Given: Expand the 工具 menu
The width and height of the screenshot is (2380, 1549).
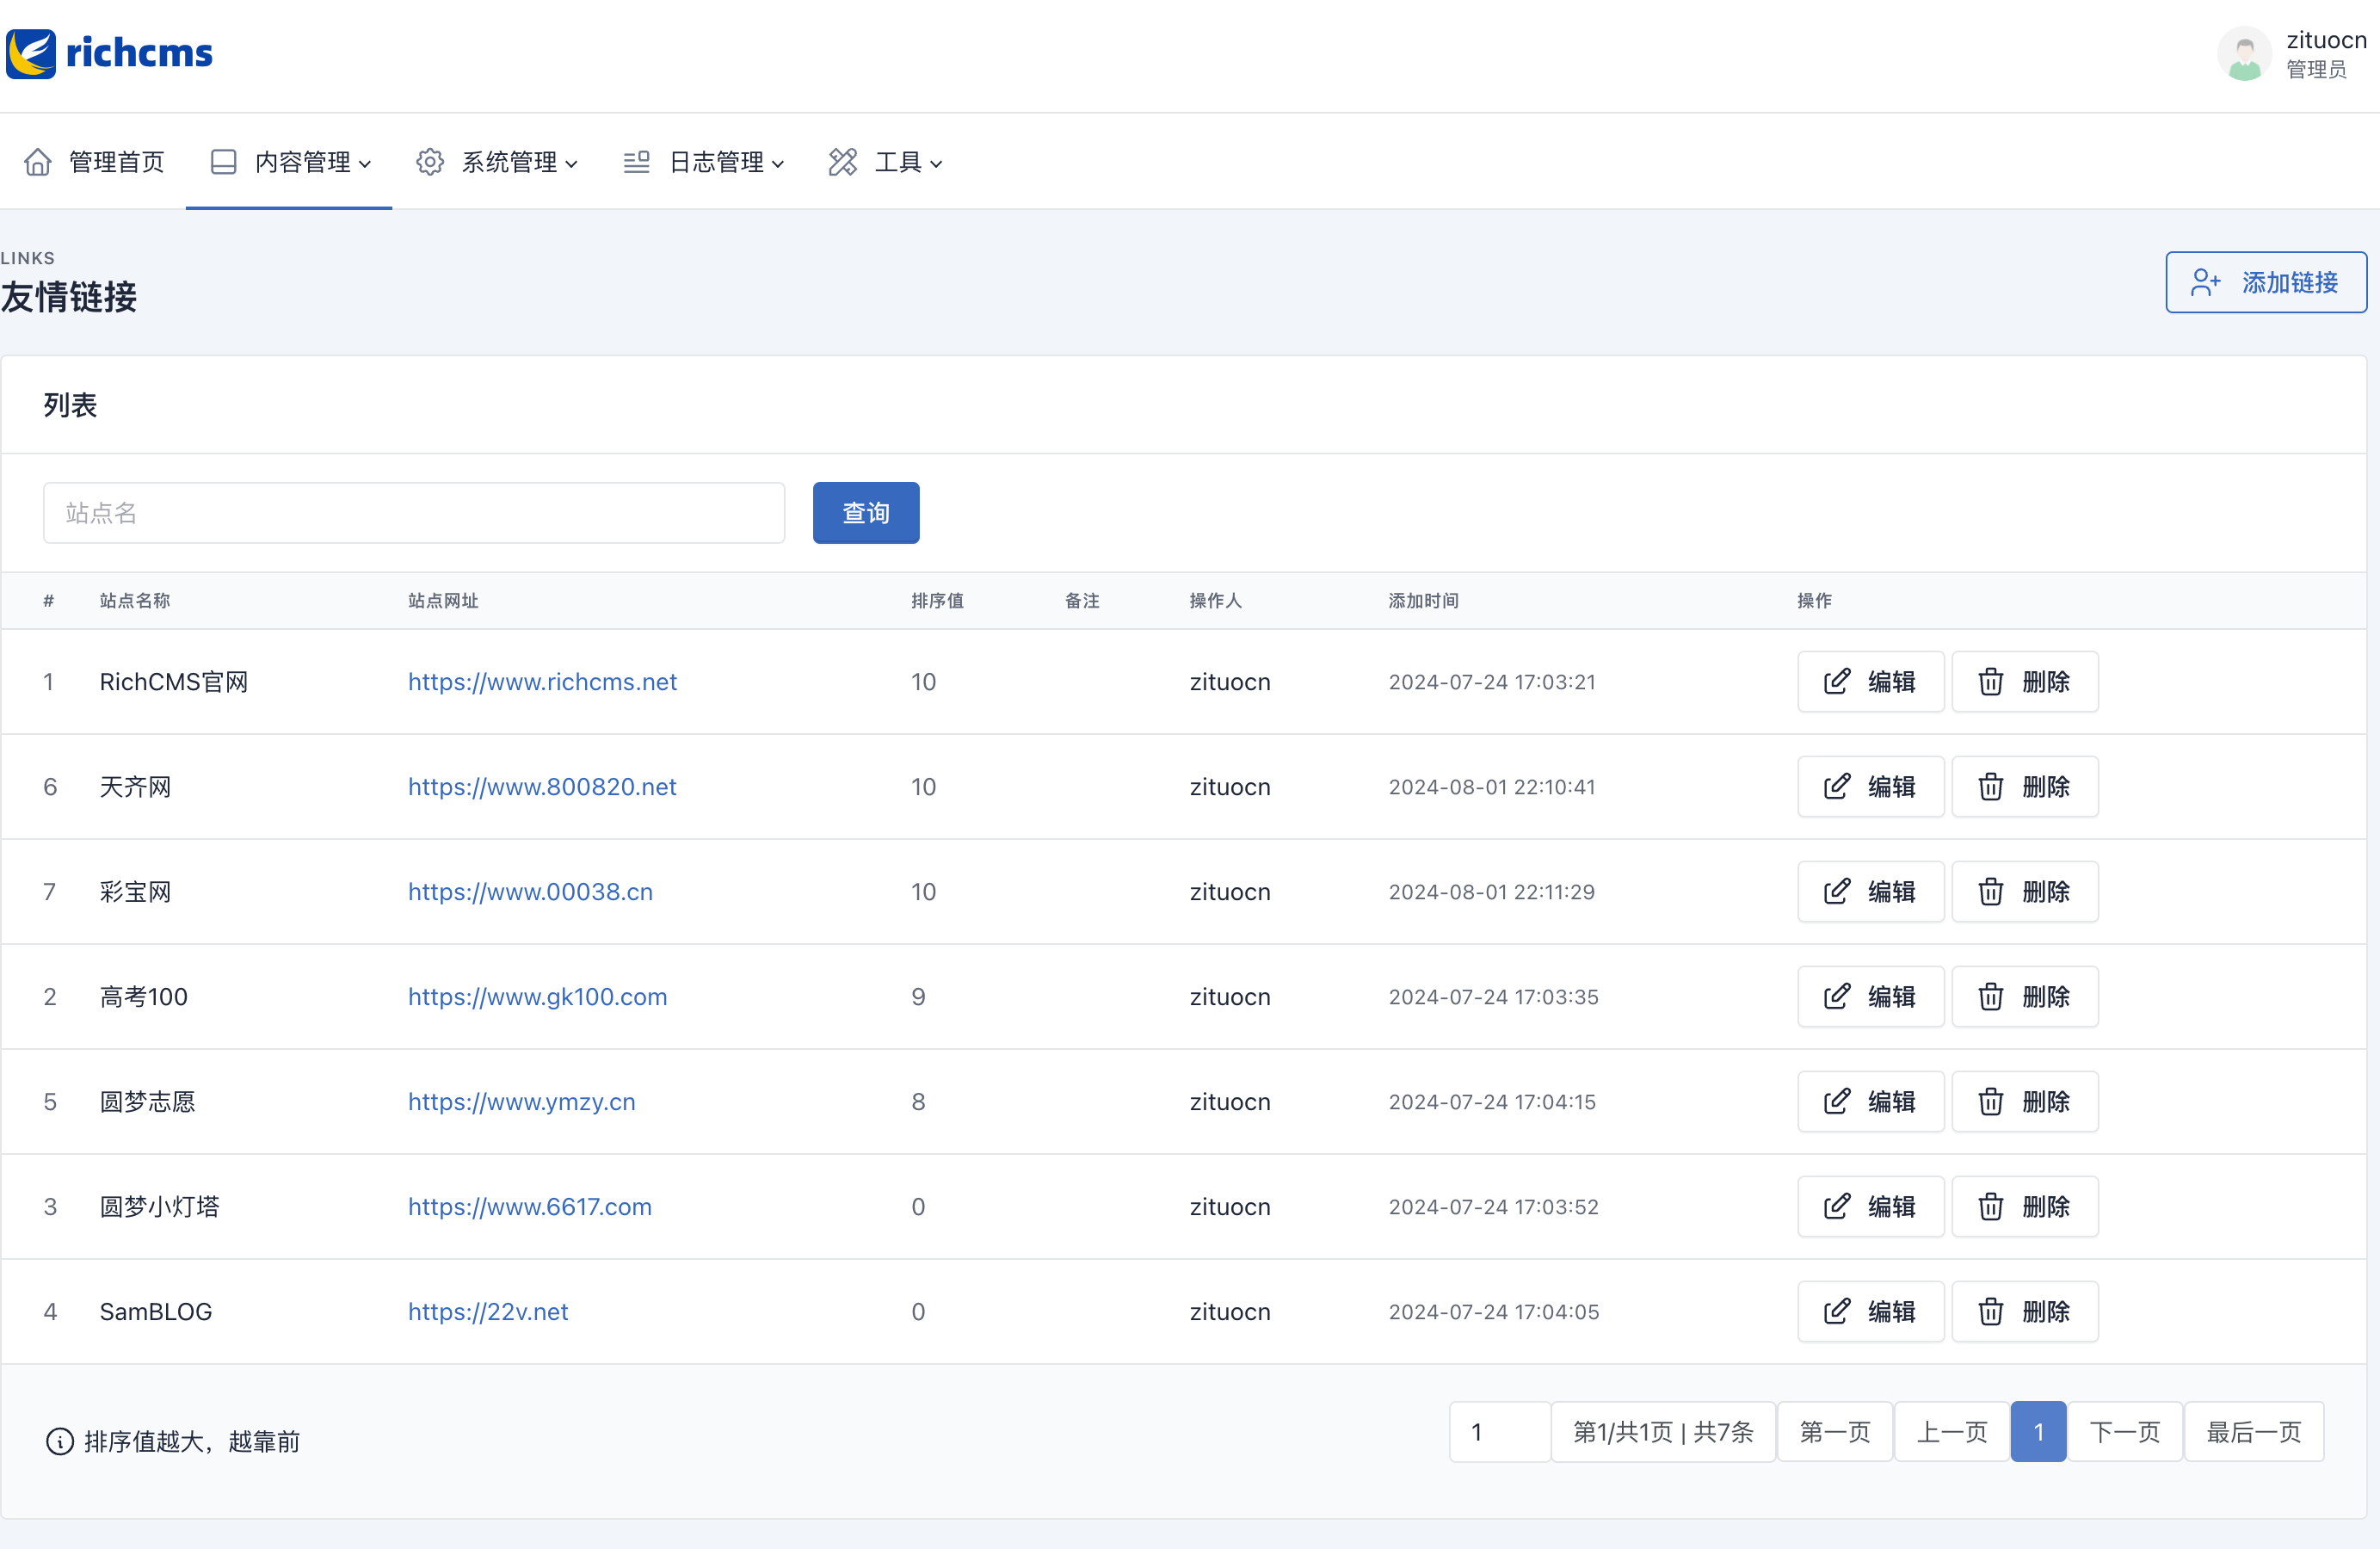Looking at the screenshot, I should pos(886,162).
